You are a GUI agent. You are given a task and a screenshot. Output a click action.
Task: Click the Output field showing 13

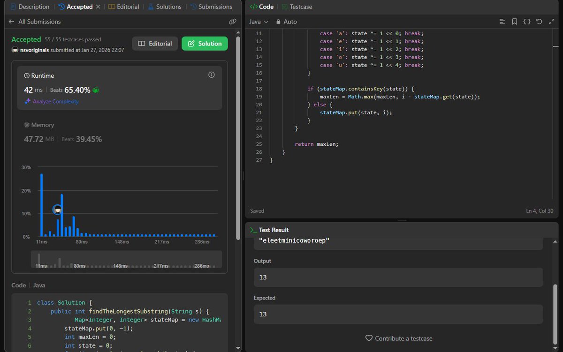tap(398, 277)
